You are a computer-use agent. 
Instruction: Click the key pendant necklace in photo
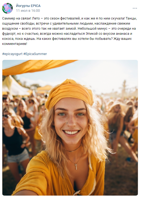[x=76, y=167]
